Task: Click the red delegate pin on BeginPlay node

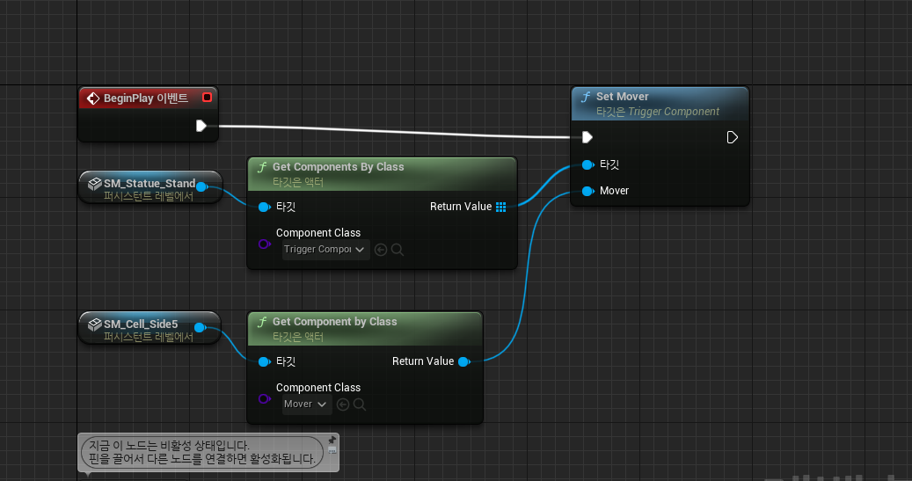Action: coord(207,97)
